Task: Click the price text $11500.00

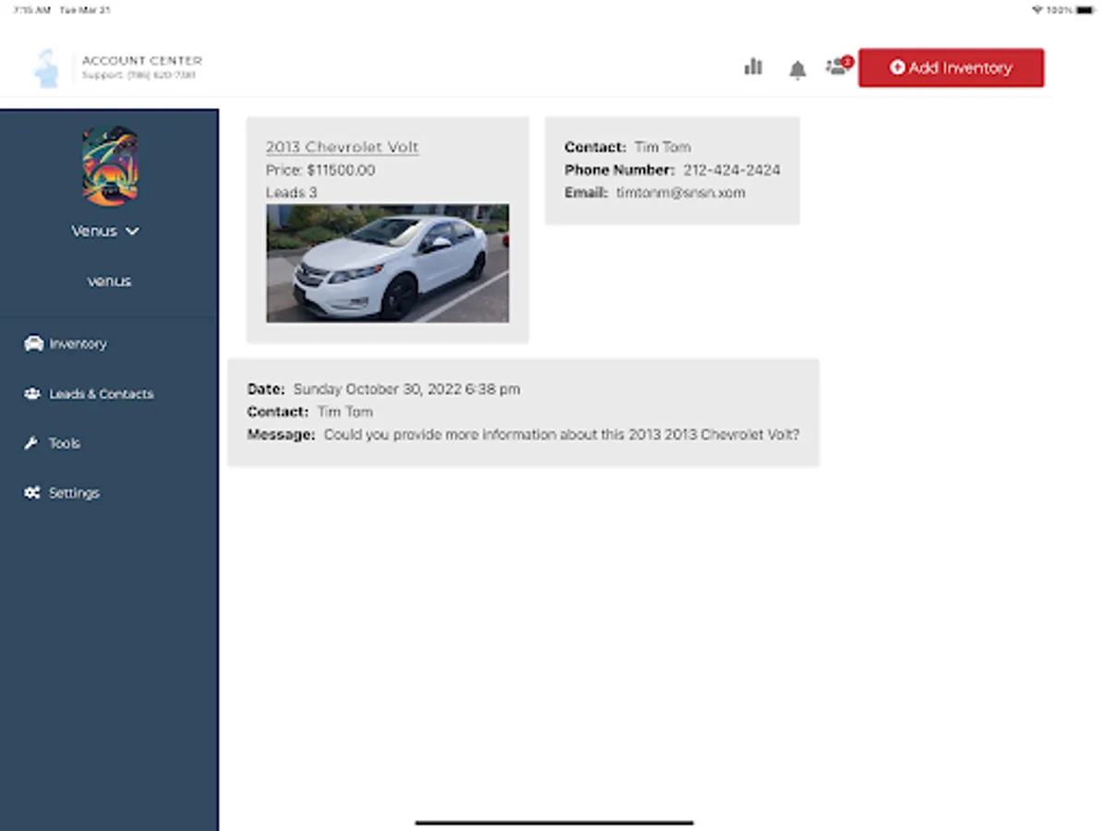Action: click(x=342, y=170)
